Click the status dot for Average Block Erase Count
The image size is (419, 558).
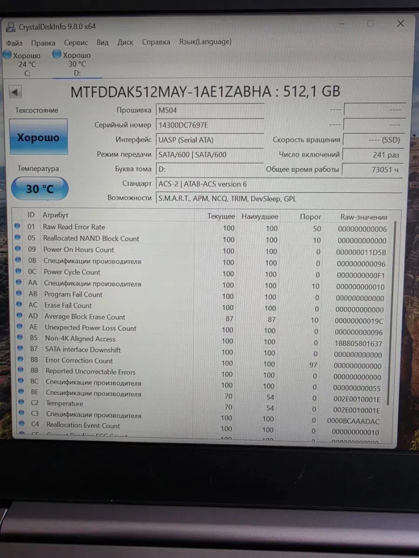click(19, 315)
